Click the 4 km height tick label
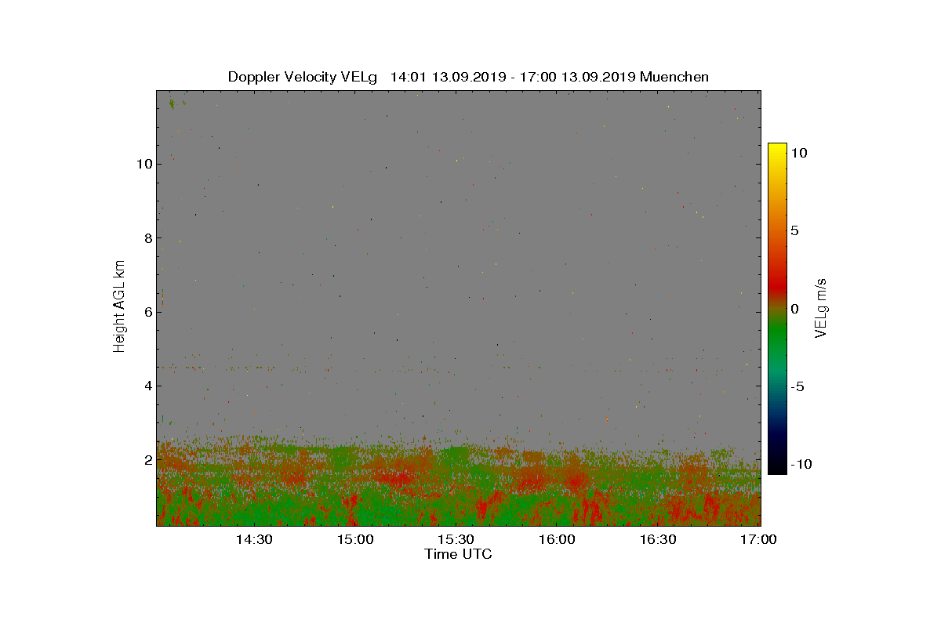Image resolution: width=941 pixels, height=627 pixels. pos(147,386)
